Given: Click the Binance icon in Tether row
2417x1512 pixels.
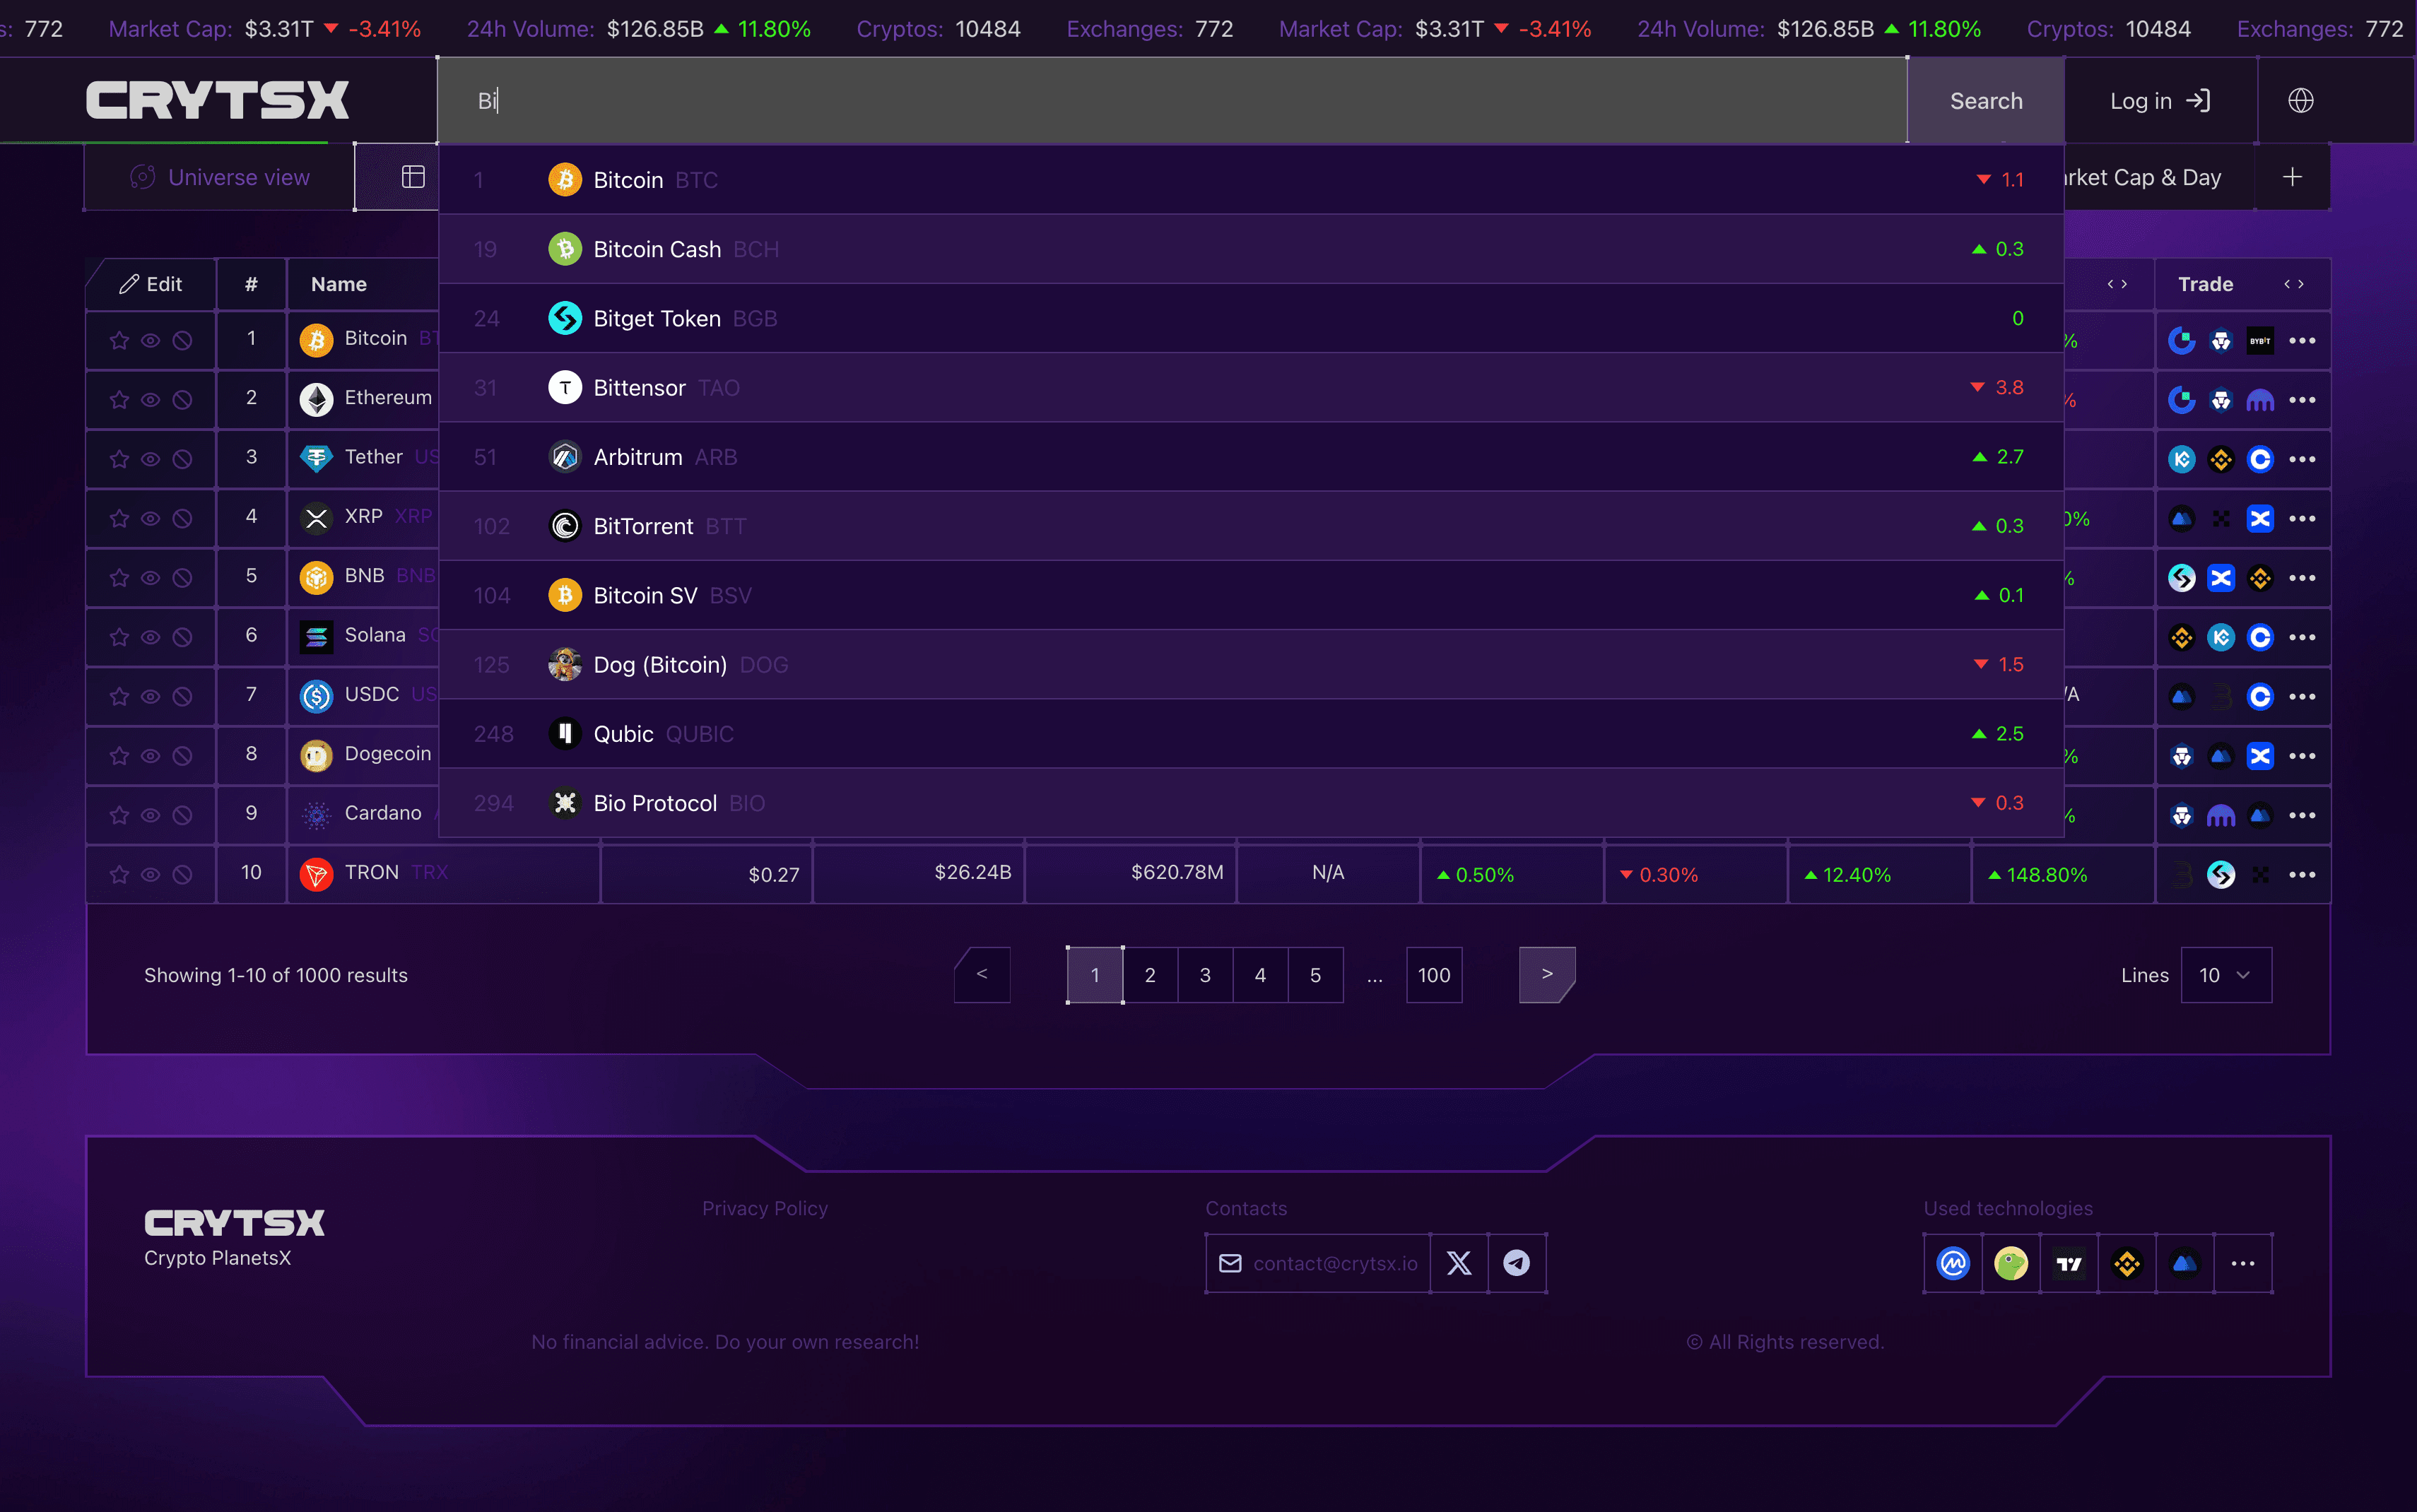Looking at the screenshot, I should click(2221, 459).
